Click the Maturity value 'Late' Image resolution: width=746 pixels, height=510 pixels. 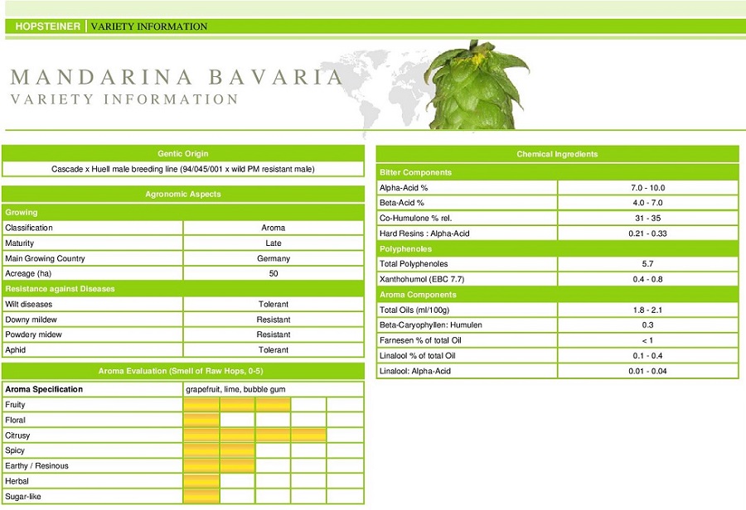273,243
